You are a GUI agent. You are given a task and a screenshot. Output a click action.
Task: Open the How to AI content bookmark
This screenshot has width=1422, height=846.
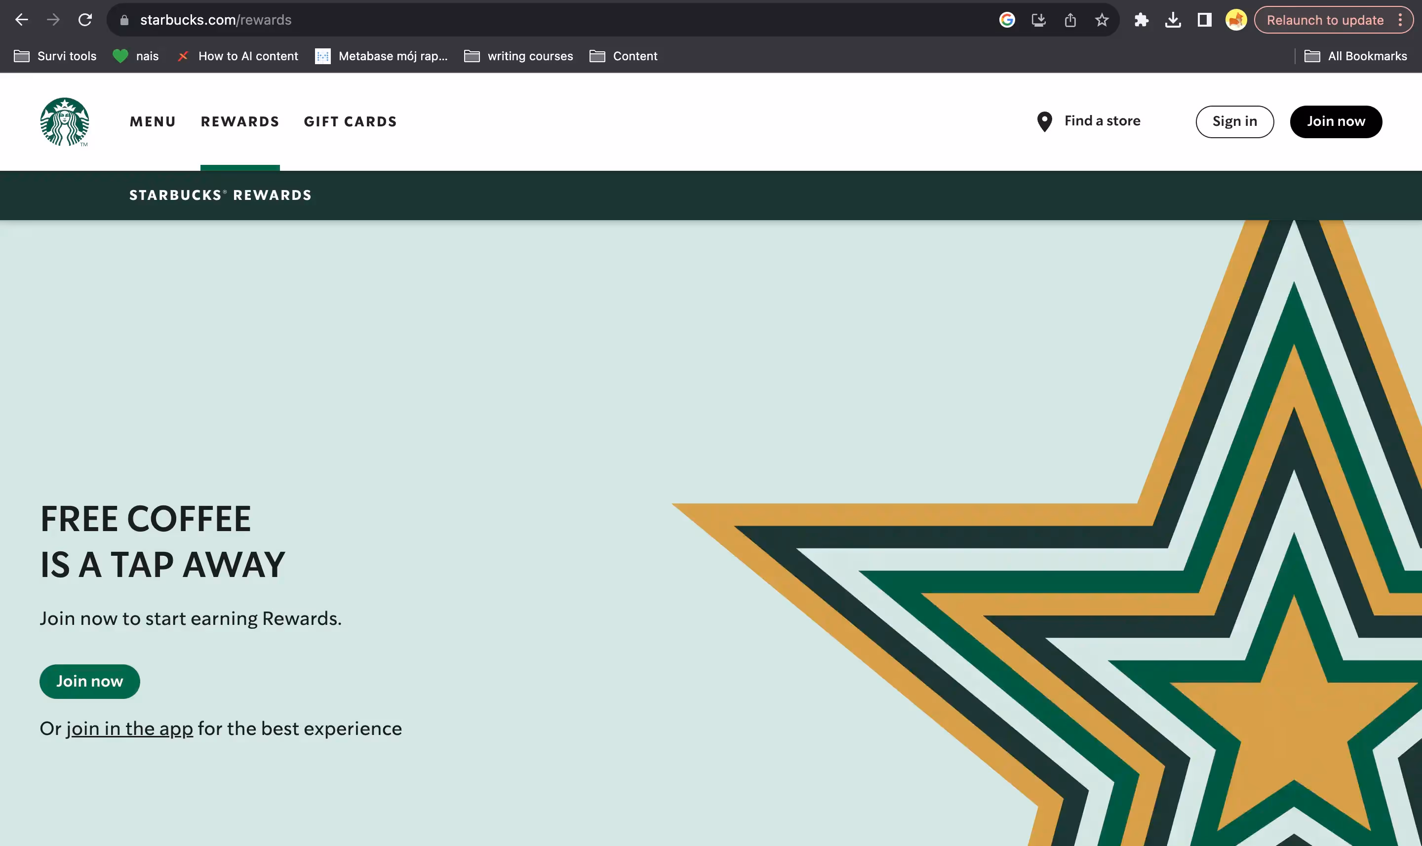237,56
